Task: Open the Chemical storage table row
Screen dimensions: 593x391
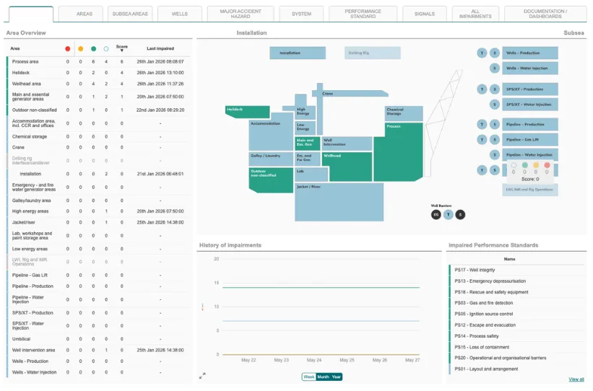Action: [x=98, y=137]
